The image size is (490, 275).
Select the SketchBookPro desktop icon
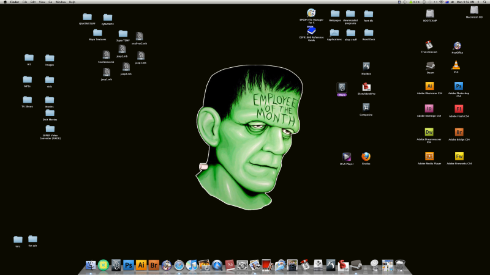[366, 87]
